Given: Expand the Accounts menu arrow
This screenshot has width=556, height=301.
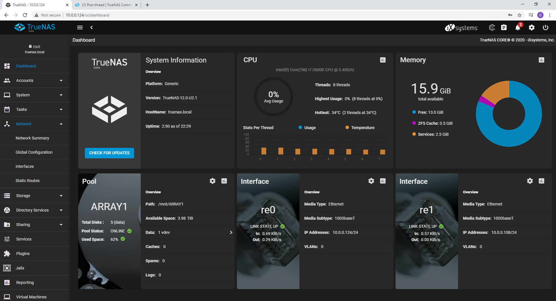Looking at the screenshot, I should 61,80.
